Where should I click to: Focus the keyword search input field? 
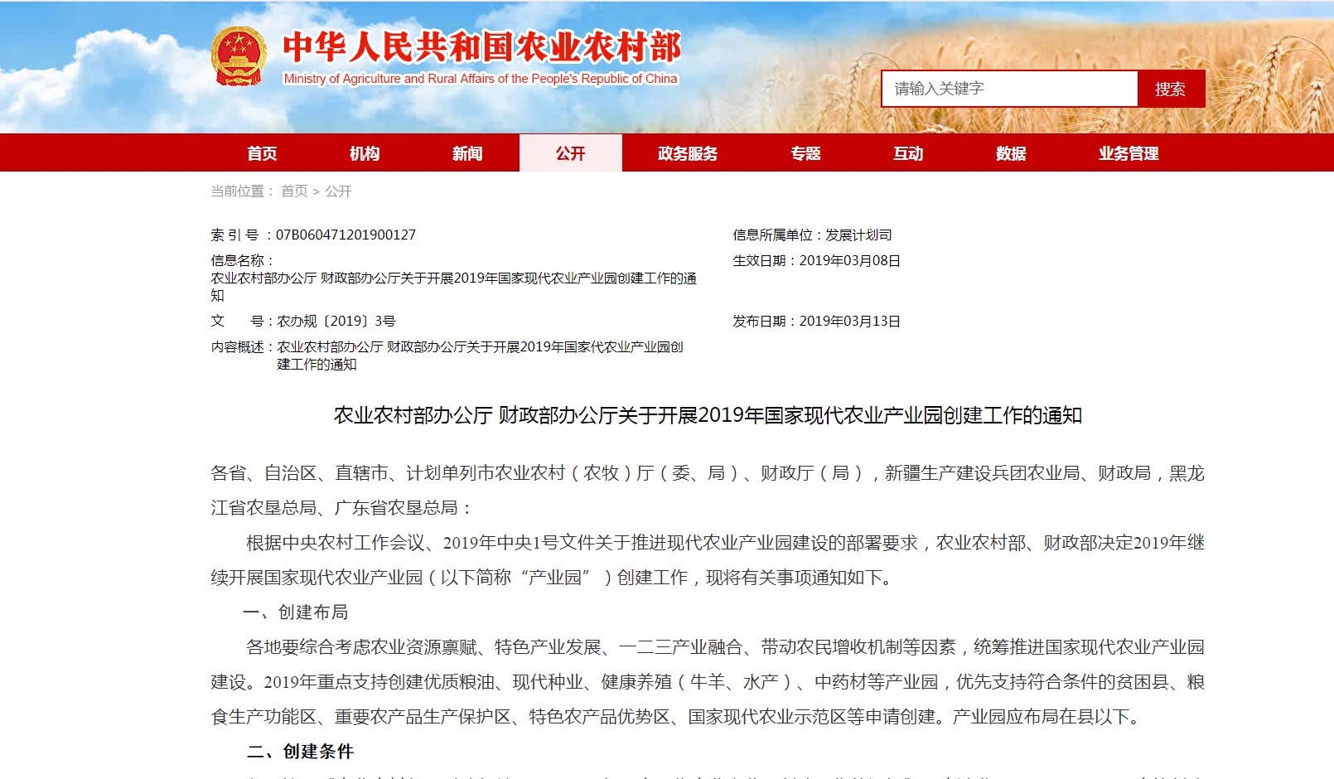[x=1008, y=89]
